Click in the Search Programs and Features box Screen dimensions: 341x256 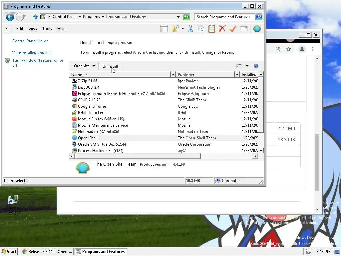(224, 17)
